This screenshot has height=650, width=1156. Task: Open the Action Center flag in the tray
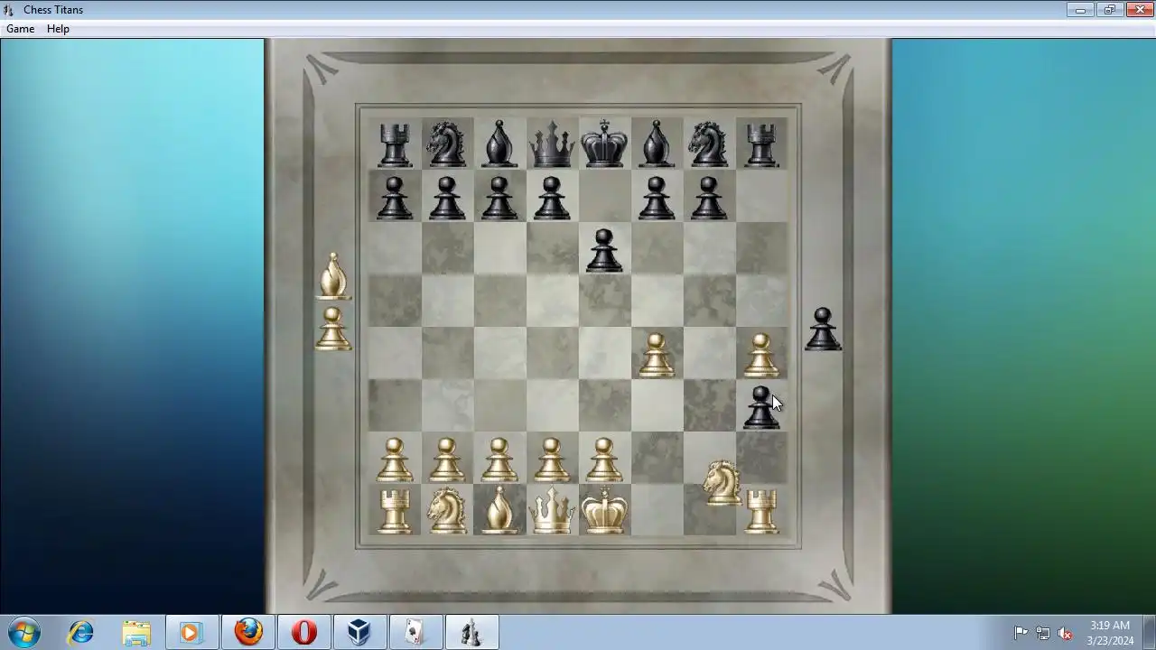click(1021, 633)
